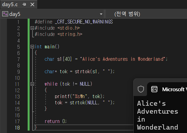Click the 'in' line in console output
The image size is (187, 133).
click(141, 119)
